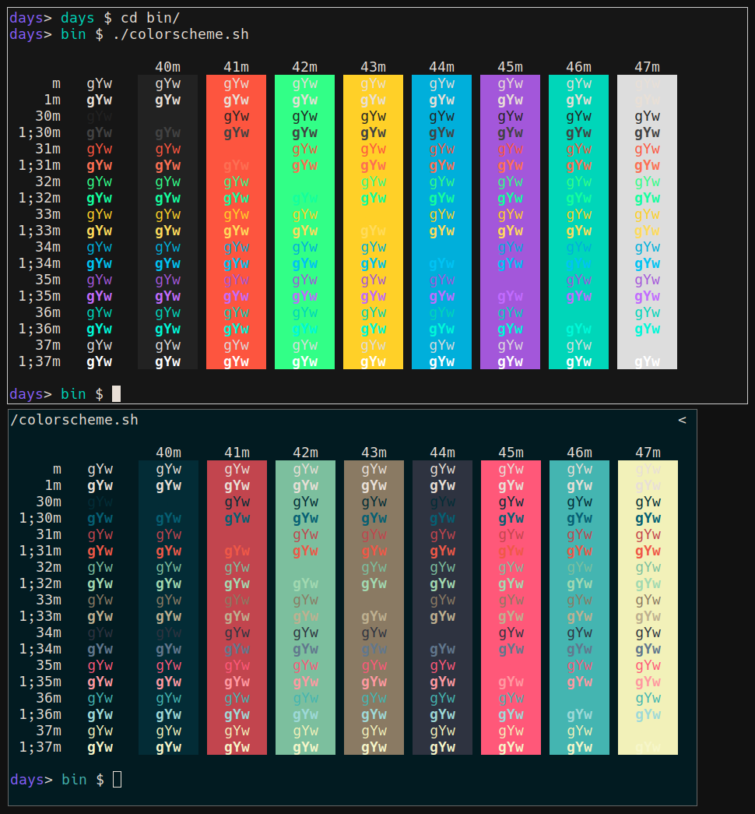Select the 42m column header in bottom terminal

coord(306,453)
